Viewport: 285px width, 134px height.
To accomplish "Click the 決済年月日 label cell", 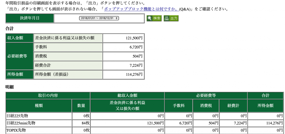I will point(30,18).
